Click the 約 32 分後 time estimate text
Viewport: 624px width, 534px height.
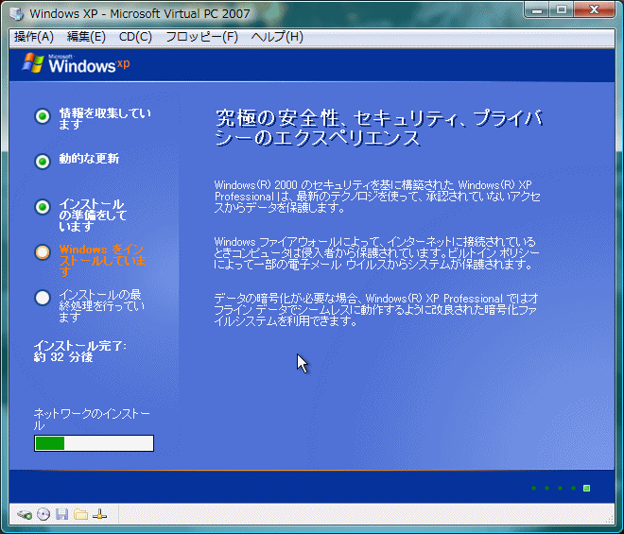pyautogui.click(x=63, y=357)
